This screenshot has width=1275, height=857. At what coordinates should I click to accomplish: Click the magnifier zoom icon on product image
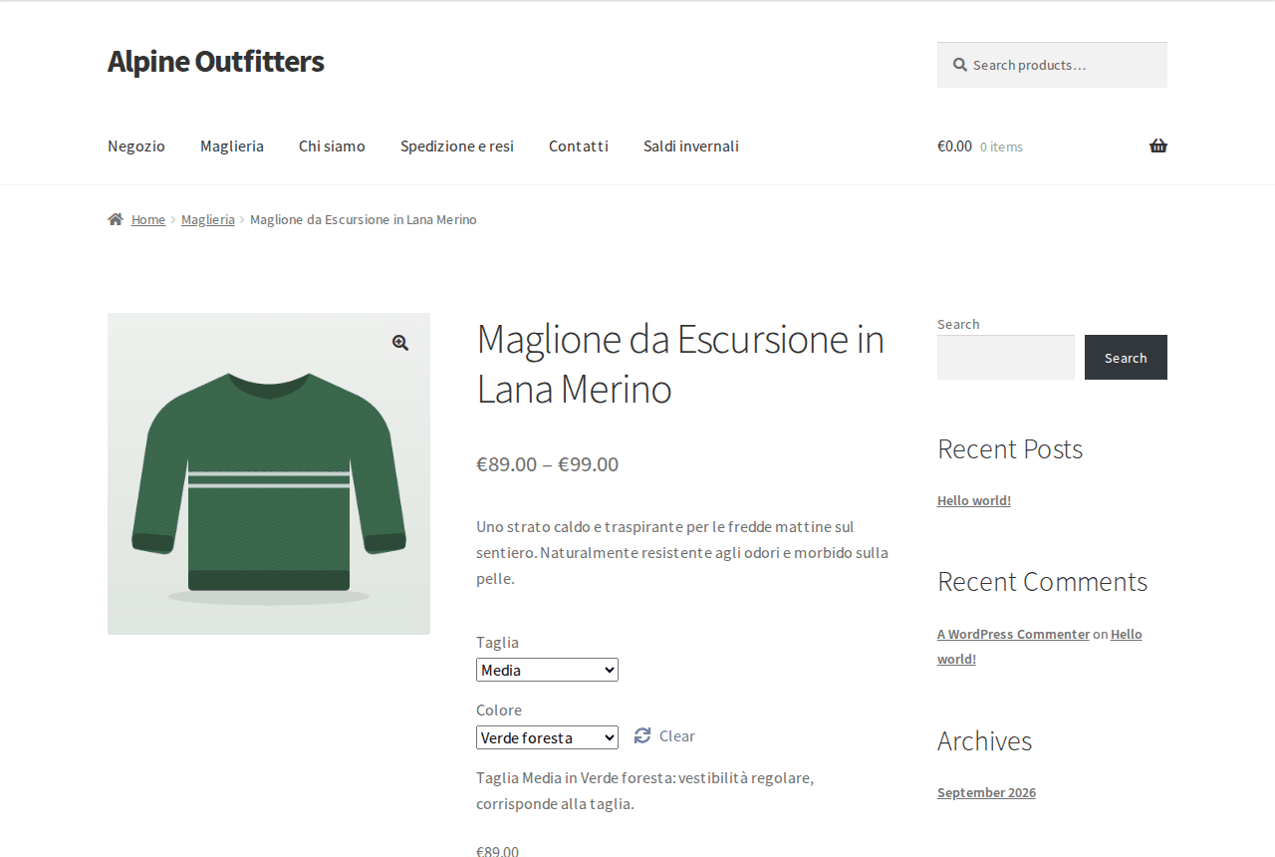coord(400,343)
